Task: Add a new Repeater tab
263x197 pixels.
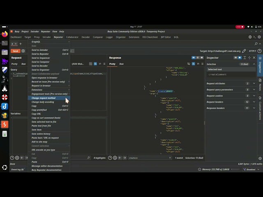Action: click(21, 44)
